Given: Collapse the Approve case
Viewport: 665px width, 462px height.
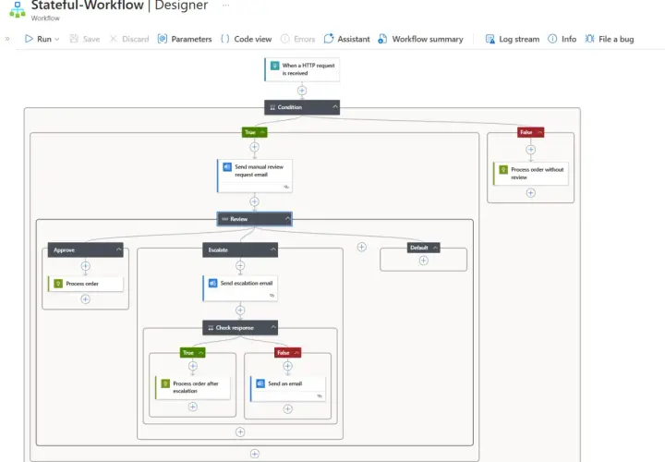Looking at the screenshot, I should click(x=118, y=249).
